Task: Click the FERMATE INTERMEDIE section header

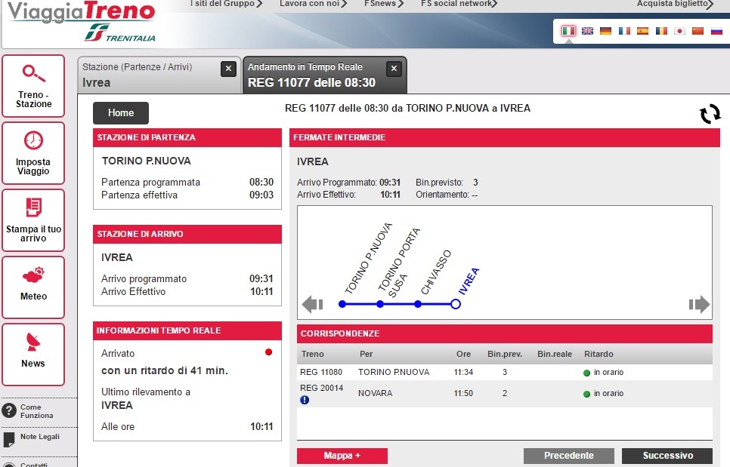Action: coord(505,137)
